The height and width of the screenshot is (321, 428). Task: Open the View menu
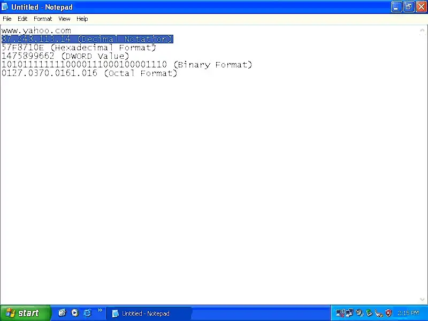pyautogui.click(x=64, y=19)
